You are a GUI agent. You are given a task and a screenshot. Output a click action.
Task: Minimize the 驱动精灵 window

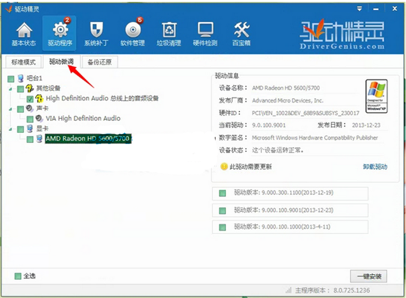[x=376, y=9]
